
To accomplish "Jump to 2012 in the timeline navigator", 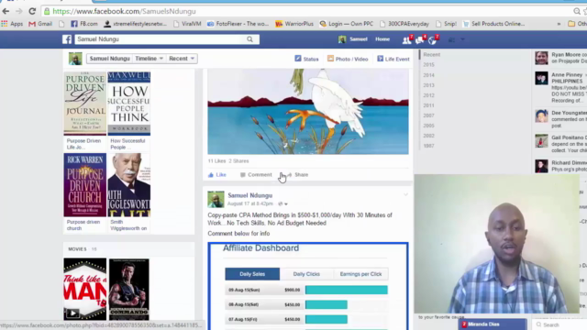I will pyautogui.click(x=428, y=95).
